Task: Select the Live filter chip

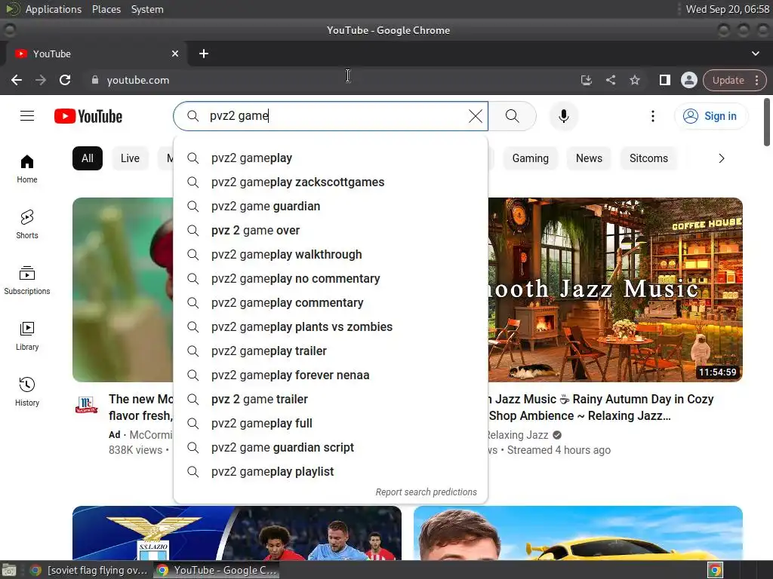Action: click(130, 158)
